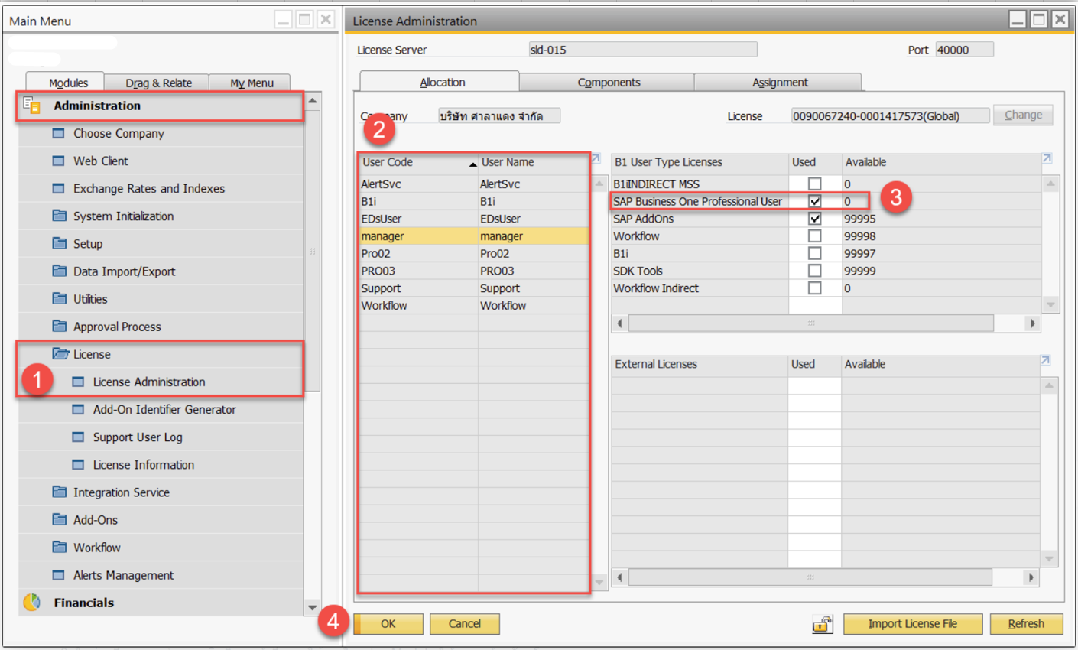Click the OK button

(x=388, y=624)
